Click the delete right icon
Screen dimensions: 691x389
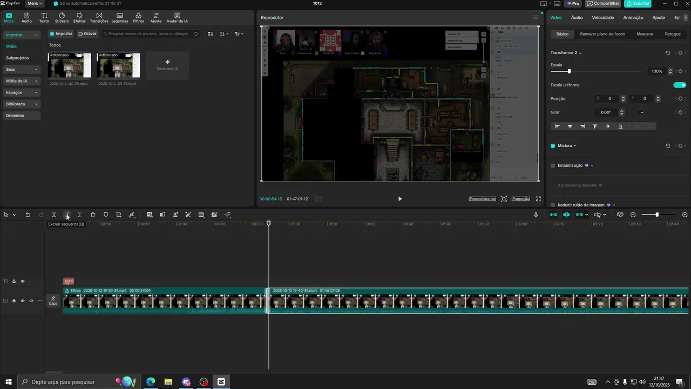pos(79,215)
